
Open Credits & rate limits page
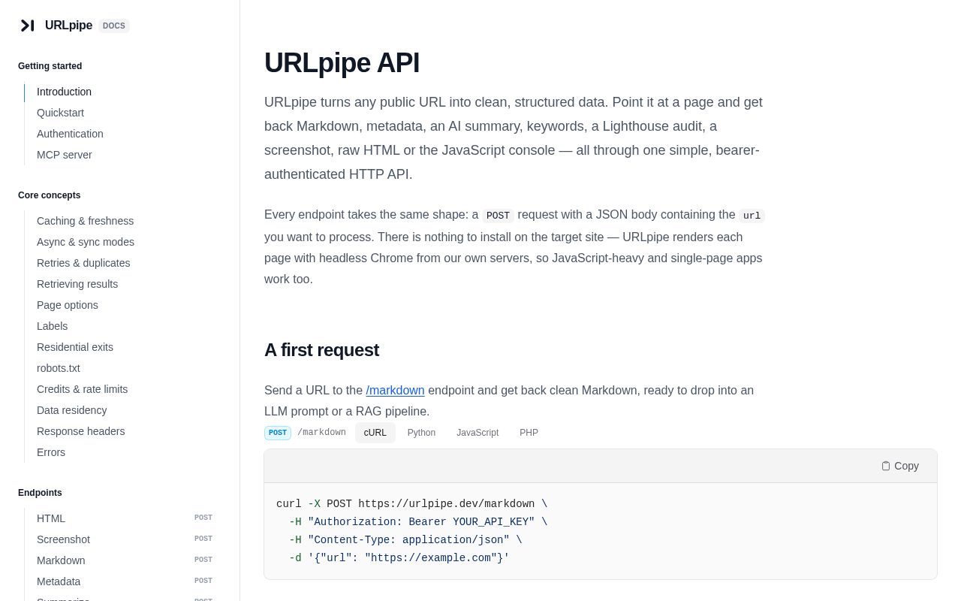pos(82,389)
